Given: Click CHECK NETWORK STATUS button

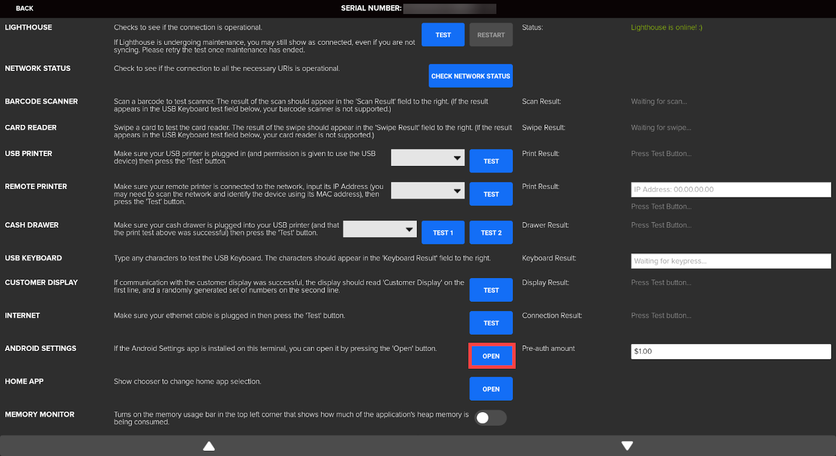Looking at the screenshot, I should [x=470, y=76].
